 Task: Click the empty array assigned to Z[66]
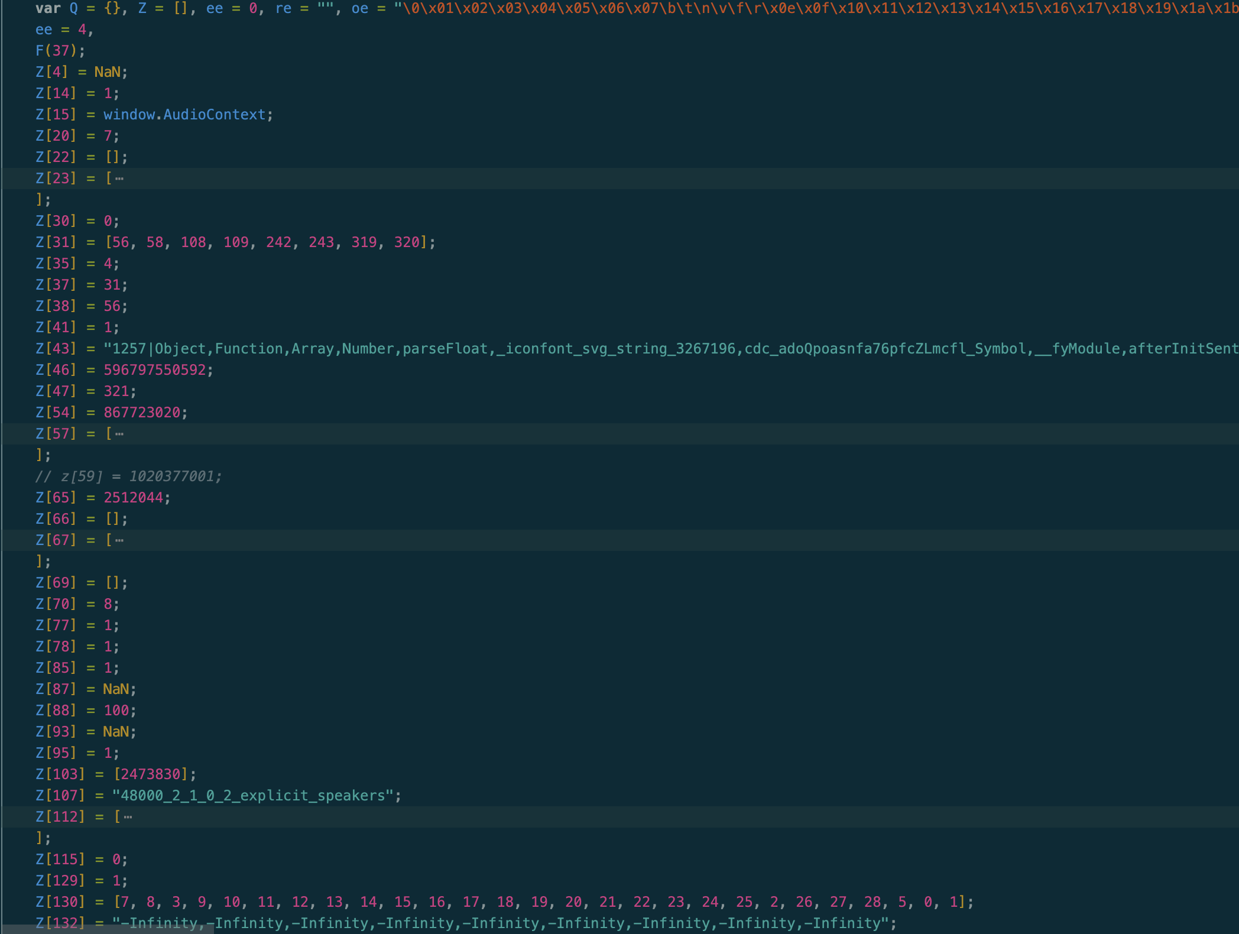112,519
